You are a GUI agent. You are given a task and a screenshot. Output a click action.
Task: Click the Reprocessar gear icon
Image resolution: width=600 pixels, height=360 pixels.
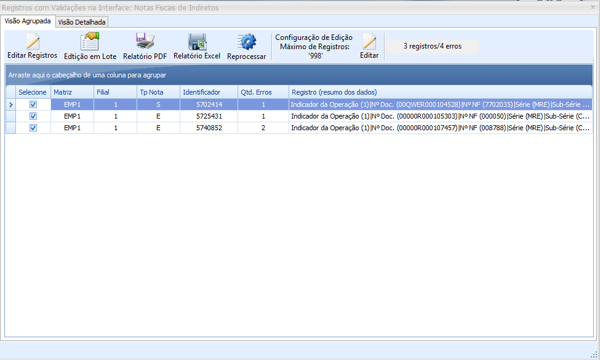pyautogui.click(x=246, y=42)
